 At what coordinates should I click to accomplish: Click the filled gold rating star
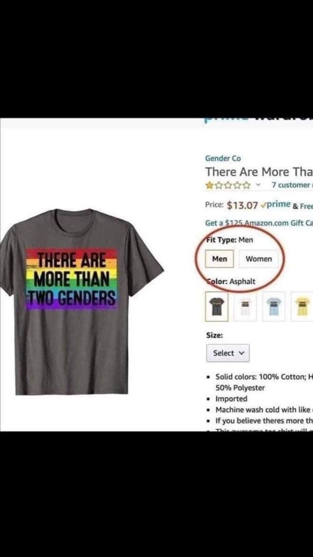point(209,185)
